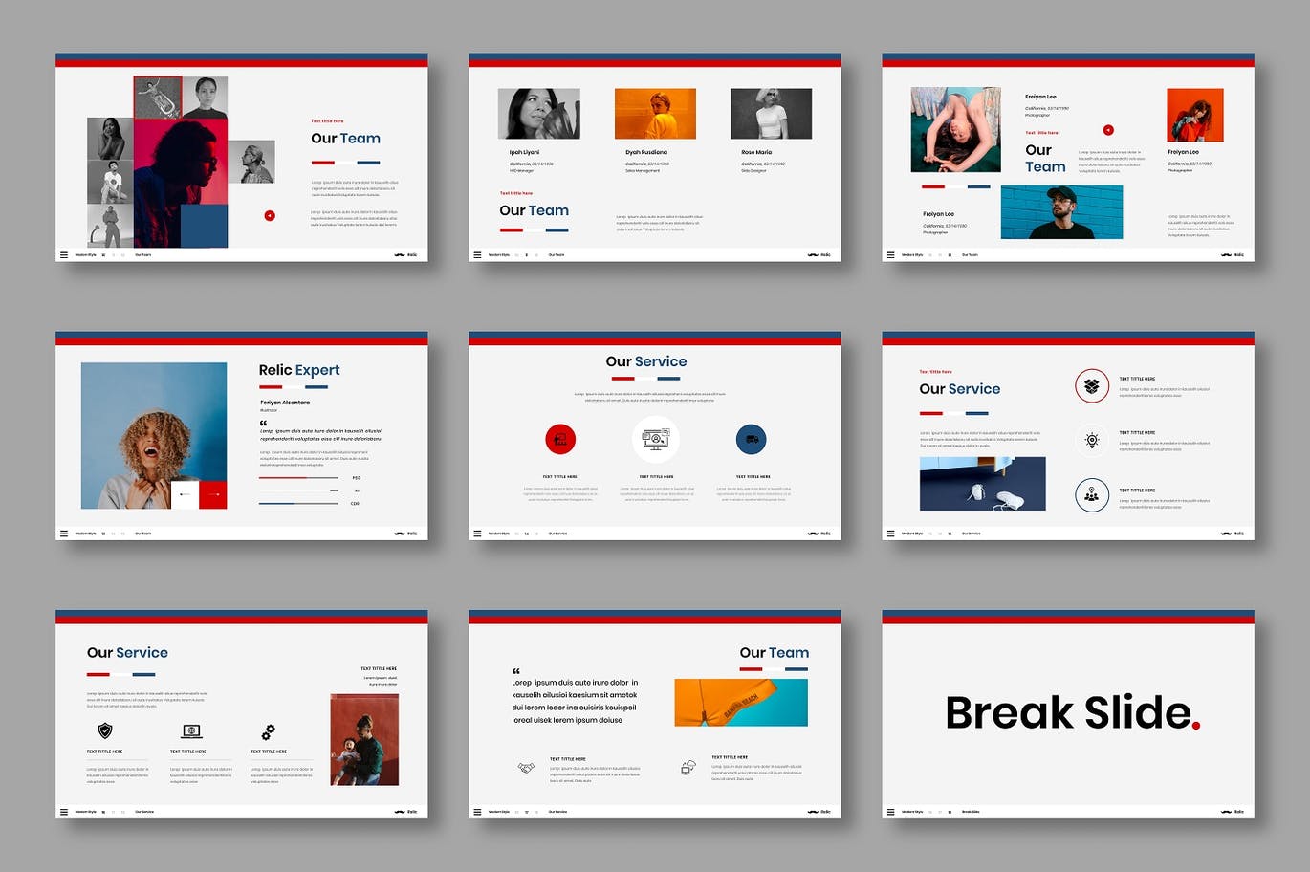The height and width of the screenshot is (872, 1310).
Task: Open the hamburger menu on the first slide
Action: click(x=64, y=255)
